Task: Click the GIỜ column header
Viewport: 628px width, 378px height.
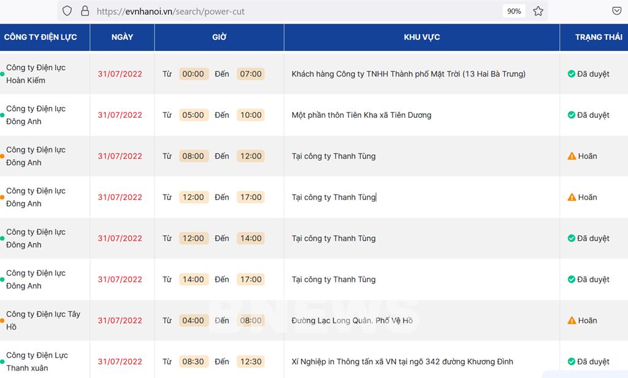Action: 219,37
